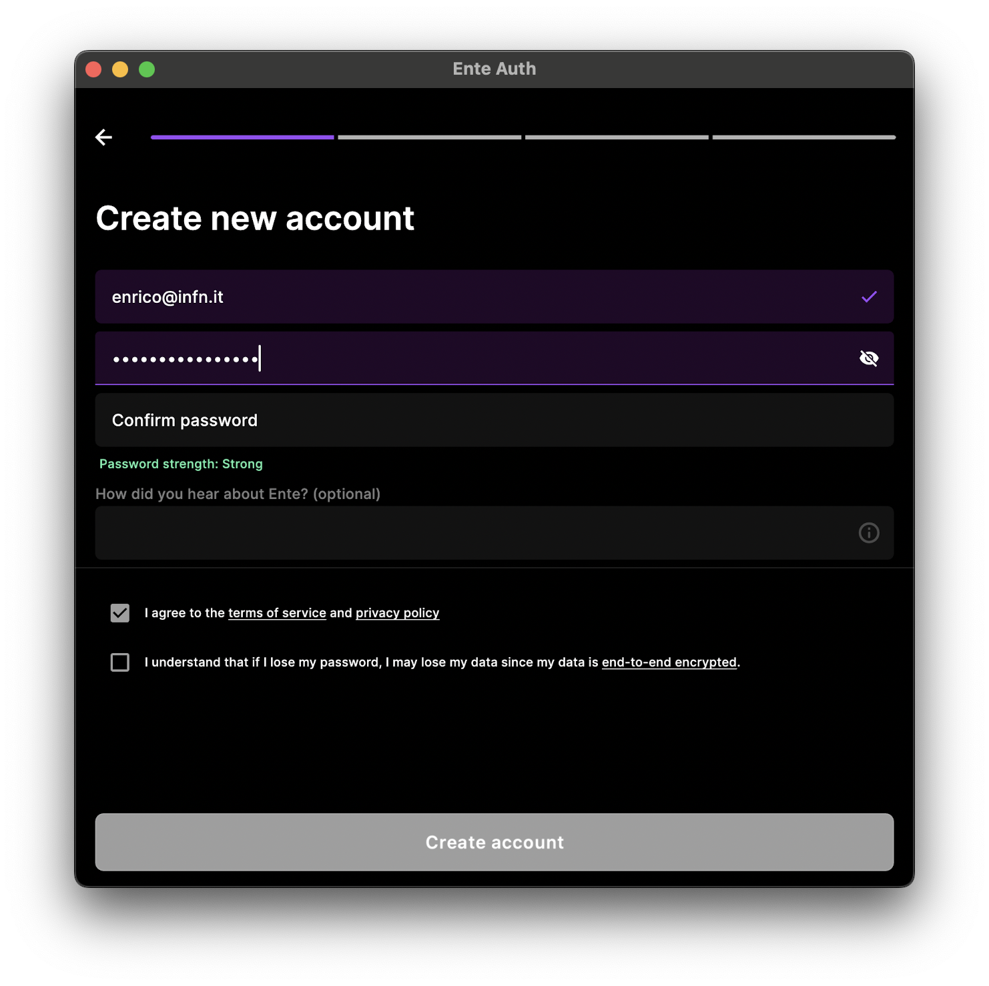Check the lost password understanding checkbox
This screenshot has width=989, height=986.
point(120,662)
